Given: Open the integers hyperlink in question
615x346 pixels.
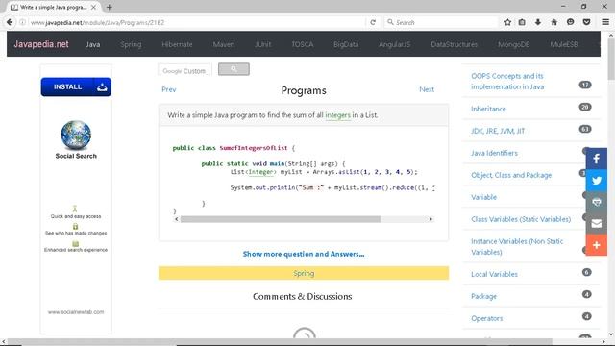Looking at the screenshot, I should tap(337, 115).
